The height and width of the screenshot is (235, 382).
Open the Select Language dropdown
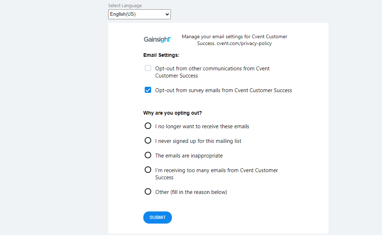[x=139, y=14]
